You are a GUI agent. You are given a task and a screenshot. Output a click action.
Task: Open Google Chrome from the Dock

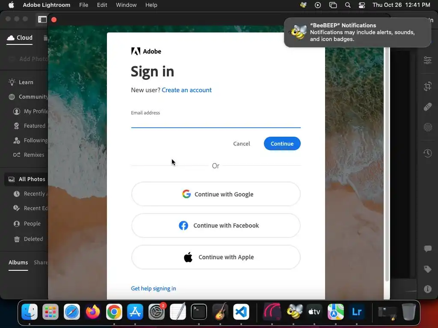click(114, 311)
